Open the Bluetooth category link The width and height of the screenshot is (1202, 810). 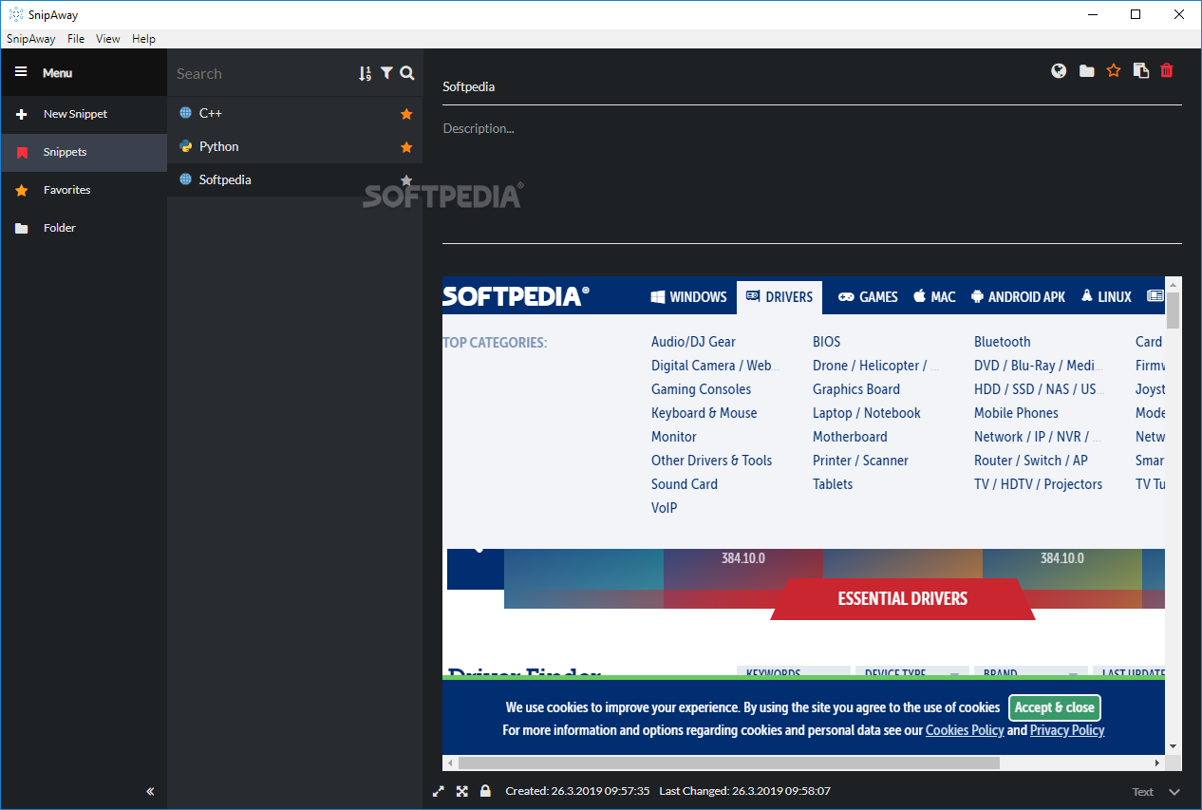pyautogui.click(x=1002, y=342)
